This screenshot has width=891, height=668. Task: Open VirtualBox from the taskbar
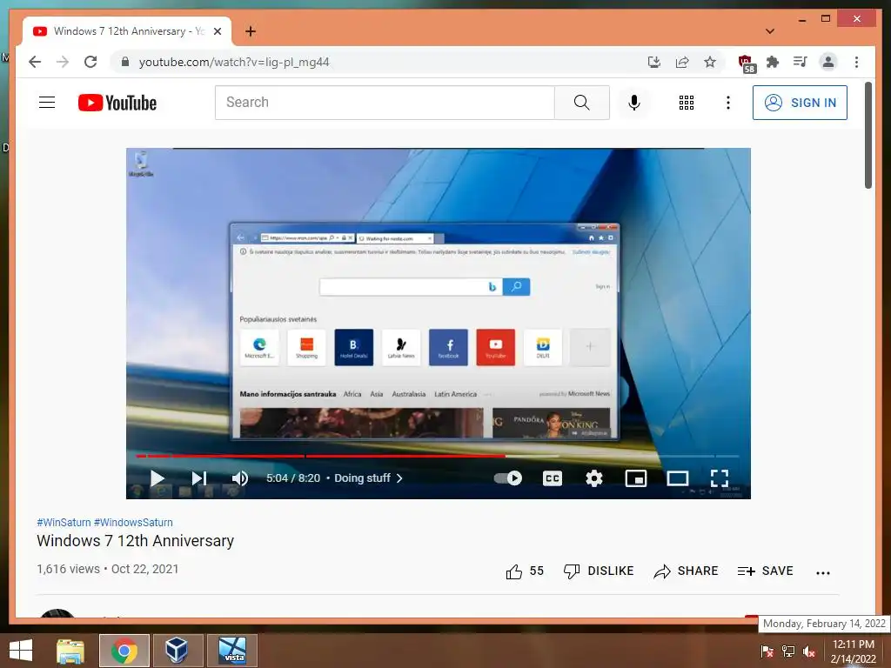coord(178,651)
